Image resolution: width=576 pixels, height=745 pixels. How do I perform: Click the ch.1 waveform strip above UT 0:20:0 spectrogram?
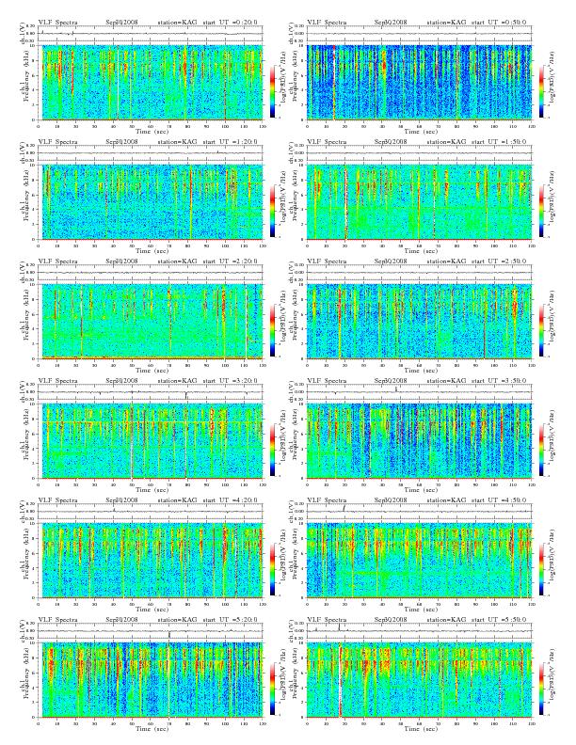pyautogui.click(x=151, y=34)
